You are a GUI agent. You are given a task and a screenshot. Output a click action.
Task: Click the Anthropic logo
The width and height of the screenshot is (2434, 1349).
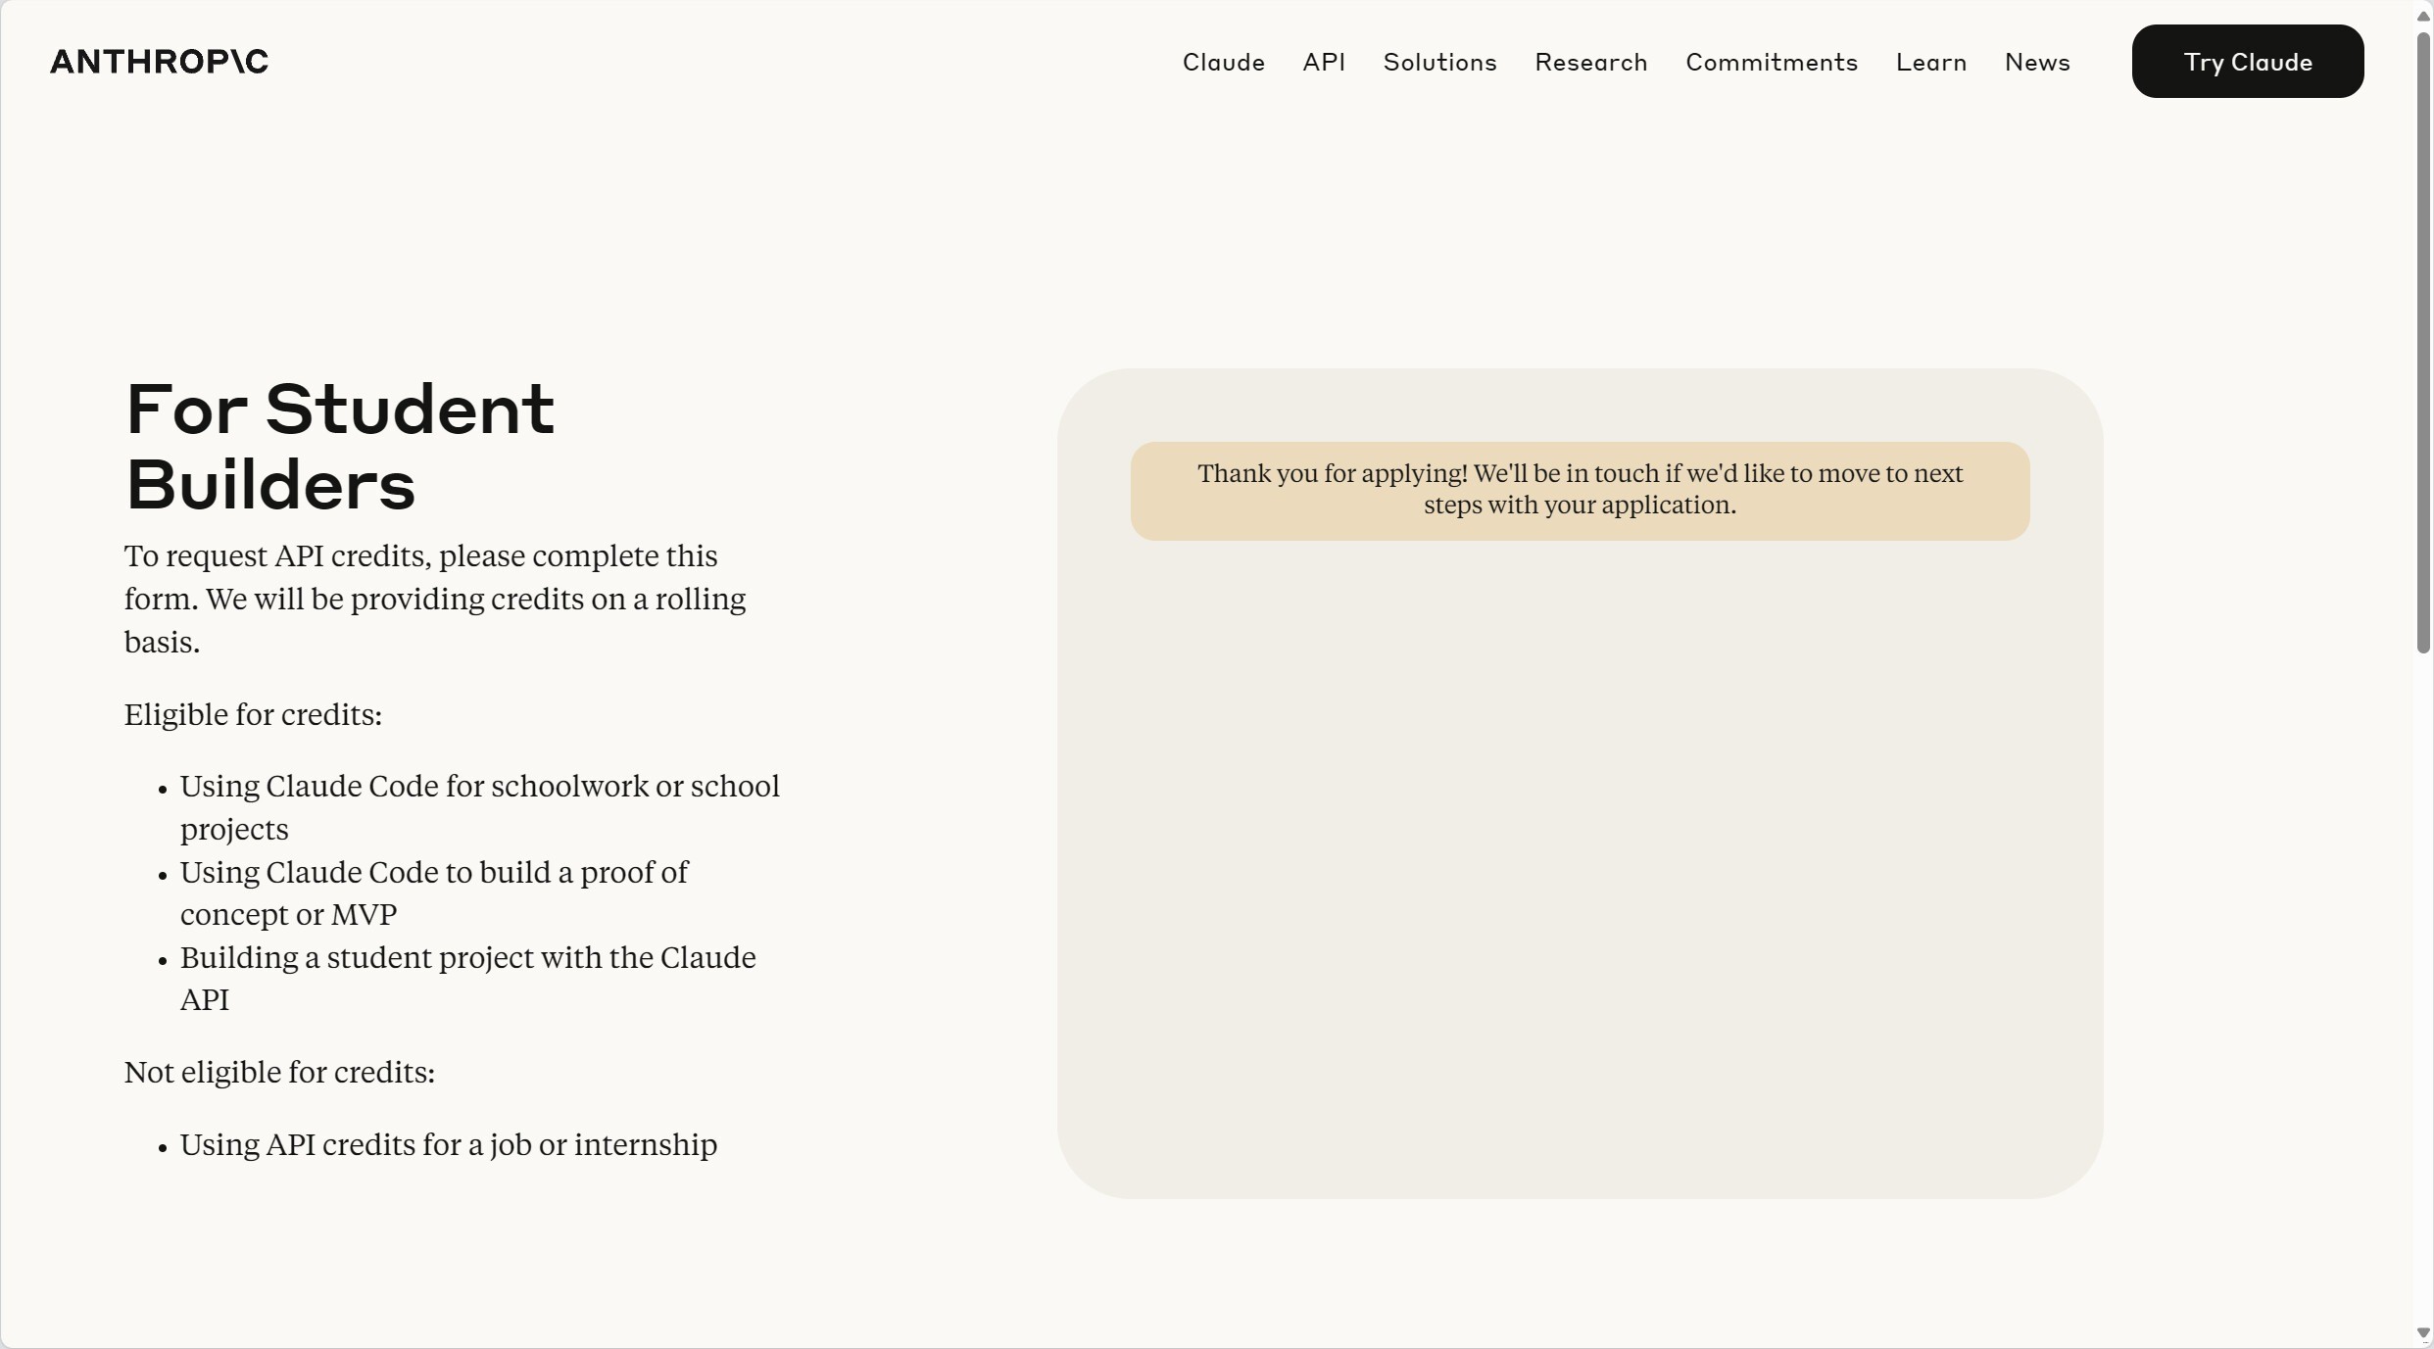[159, 62]
